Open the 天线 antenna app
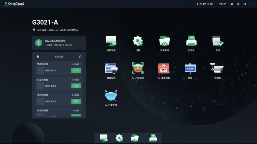This screenshot has width=257, height=144. point(218,41)
